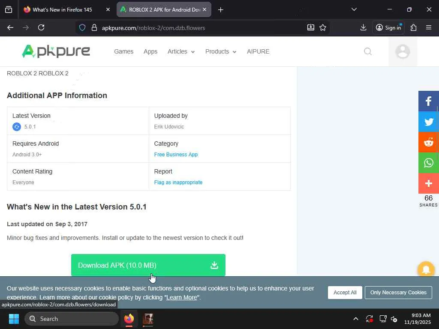This screenshot has height=329, width=439.
Task: Open the extensions puzzle icon
Action: pos(414,28)
